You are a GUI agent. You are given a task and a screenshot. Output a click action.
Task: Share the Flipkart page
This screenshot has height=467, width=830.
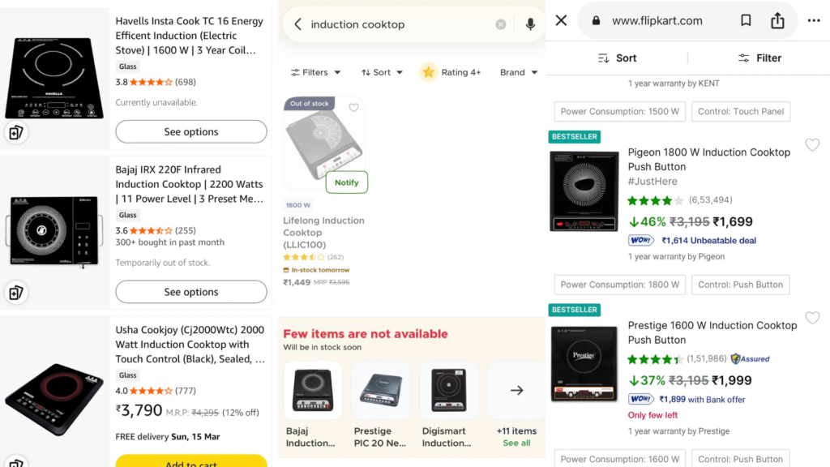[x=777, y=20]
